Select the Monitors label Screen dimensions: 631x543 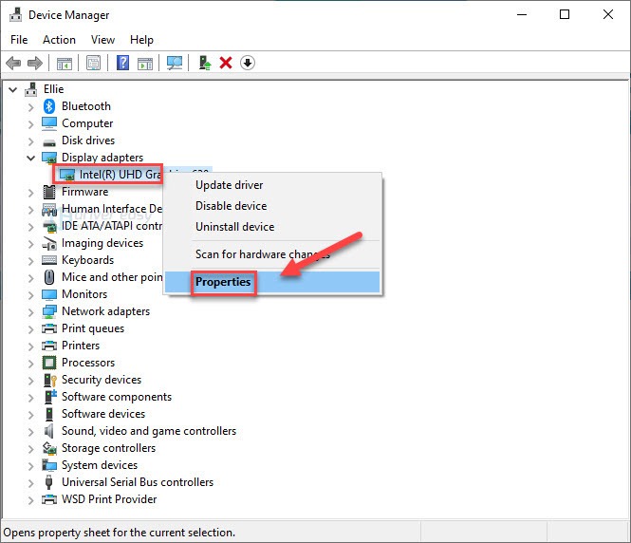pos(84,294)
